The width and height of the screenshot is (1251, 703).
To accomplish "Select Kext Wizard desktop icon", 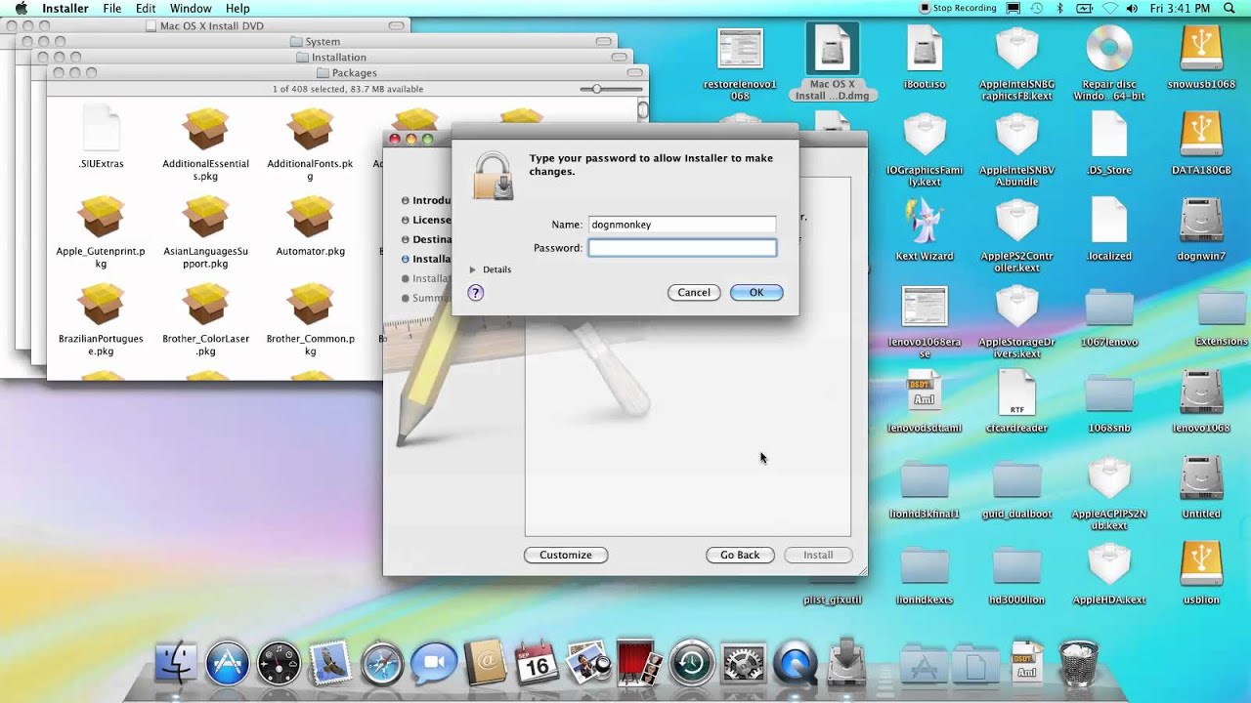I will tap(924, 222).
